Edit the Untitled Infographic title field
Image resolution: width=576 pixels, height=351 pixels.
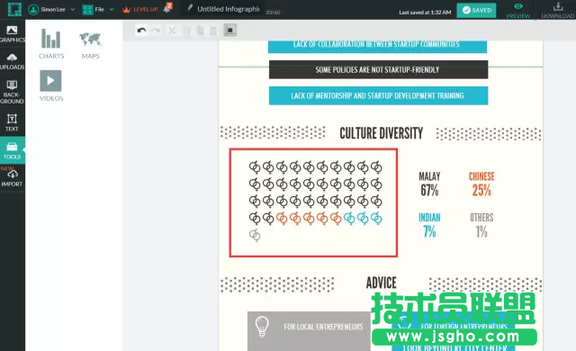point(228,9)
